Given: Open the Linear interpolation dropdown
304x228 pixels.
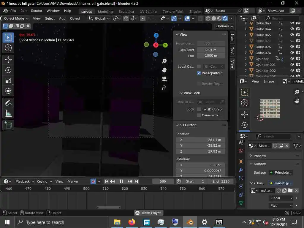Looking at the screenshot, I should (281, 198).
